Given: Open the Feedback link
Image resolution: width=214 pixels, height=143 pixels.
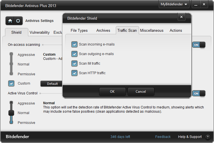Looking at the screenshot, I should pos(163,137).
